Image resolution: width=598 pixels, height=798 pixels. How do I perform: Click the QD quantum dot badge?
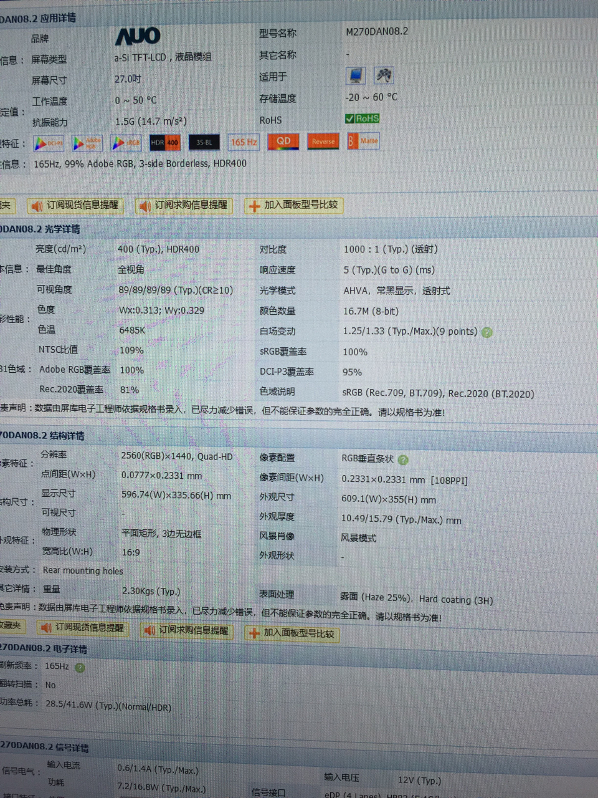[x=283, y=142]
